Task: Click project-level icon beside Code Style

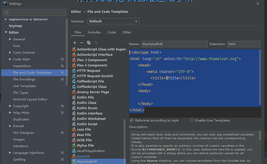Action: pyautogui.click(x=62, y=59)
